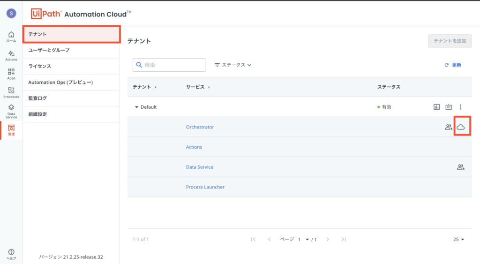Open ライセンス menu item
Viewport: 480px width, 264px height.
71,66
